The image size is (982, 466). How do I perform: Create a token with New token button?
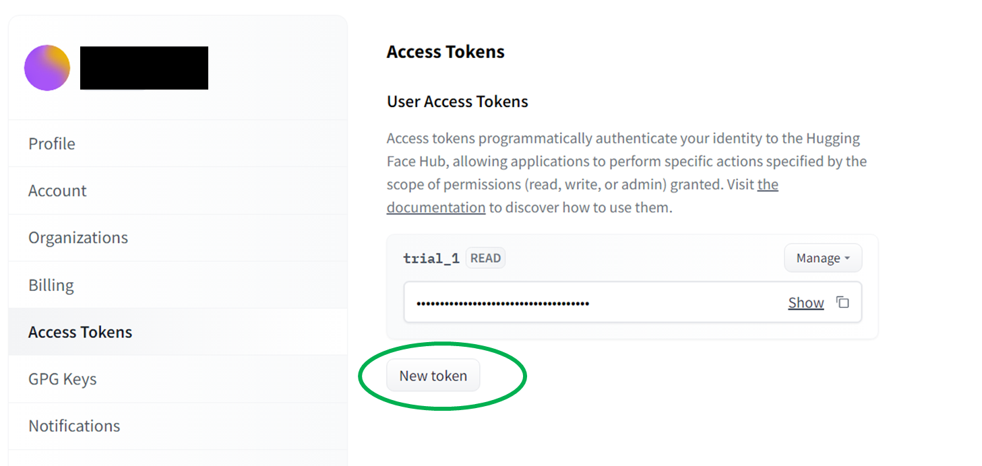point(433,376)
